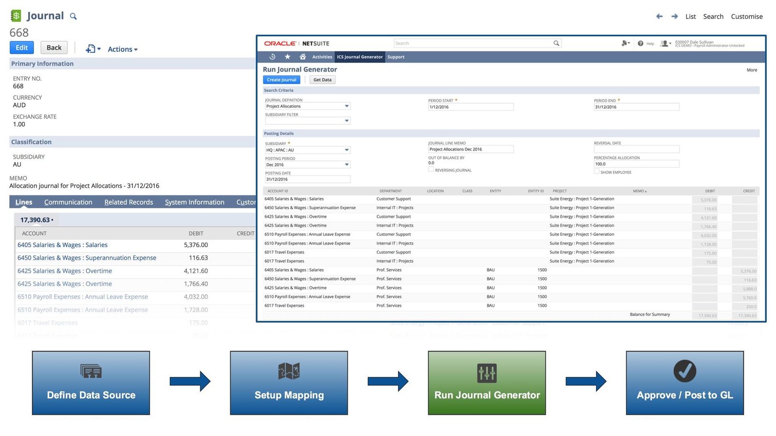
Task: Click the Reversal Date field
Action: [636, 149]
